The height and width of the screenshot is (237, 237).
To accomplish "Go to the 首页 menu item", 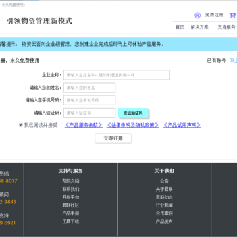I will point(180,27).
